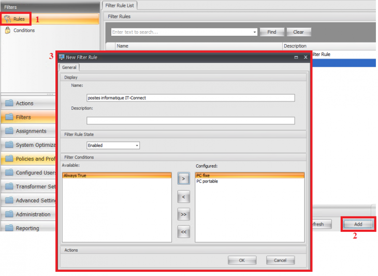This screenshot has height=276, width=378.
Task: Switch to the General tab
Action: [69, 67]
